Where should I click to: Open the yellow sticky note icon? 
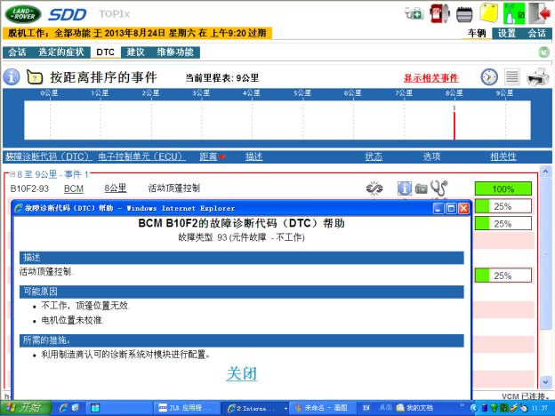(489, 12)
